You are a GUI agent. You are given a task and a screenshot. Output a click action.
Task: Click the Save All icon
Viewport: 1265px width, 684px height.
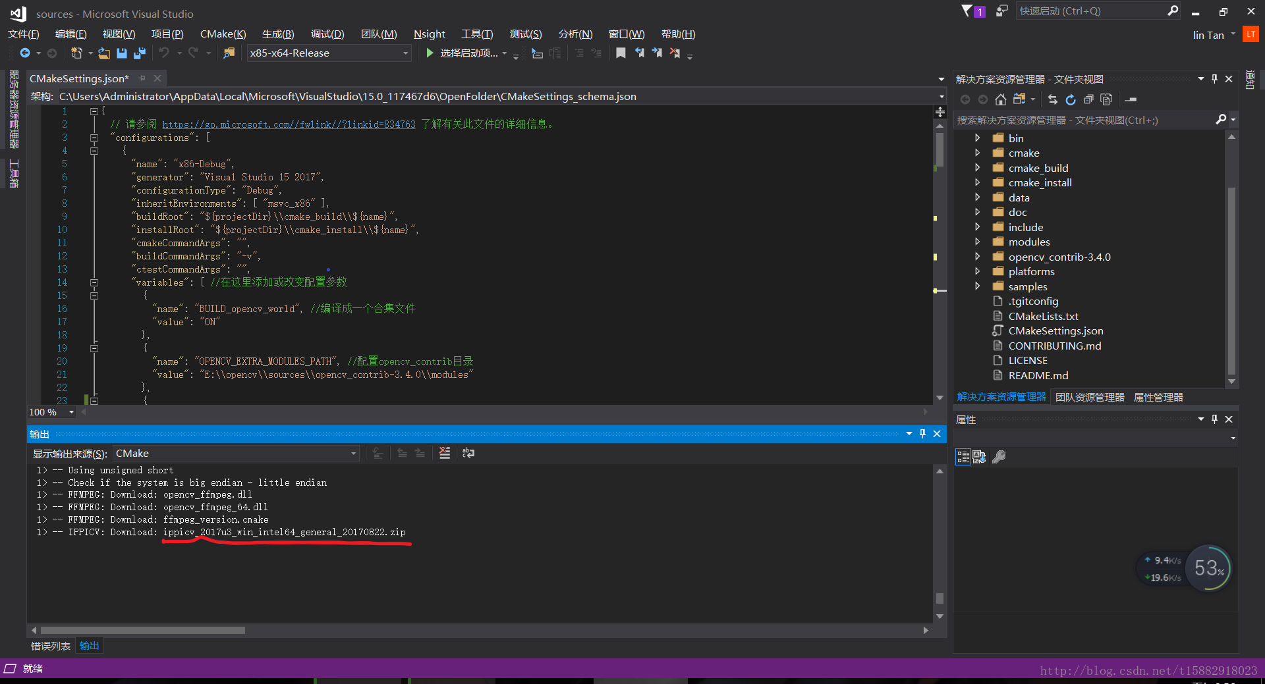tap(140, 53)
